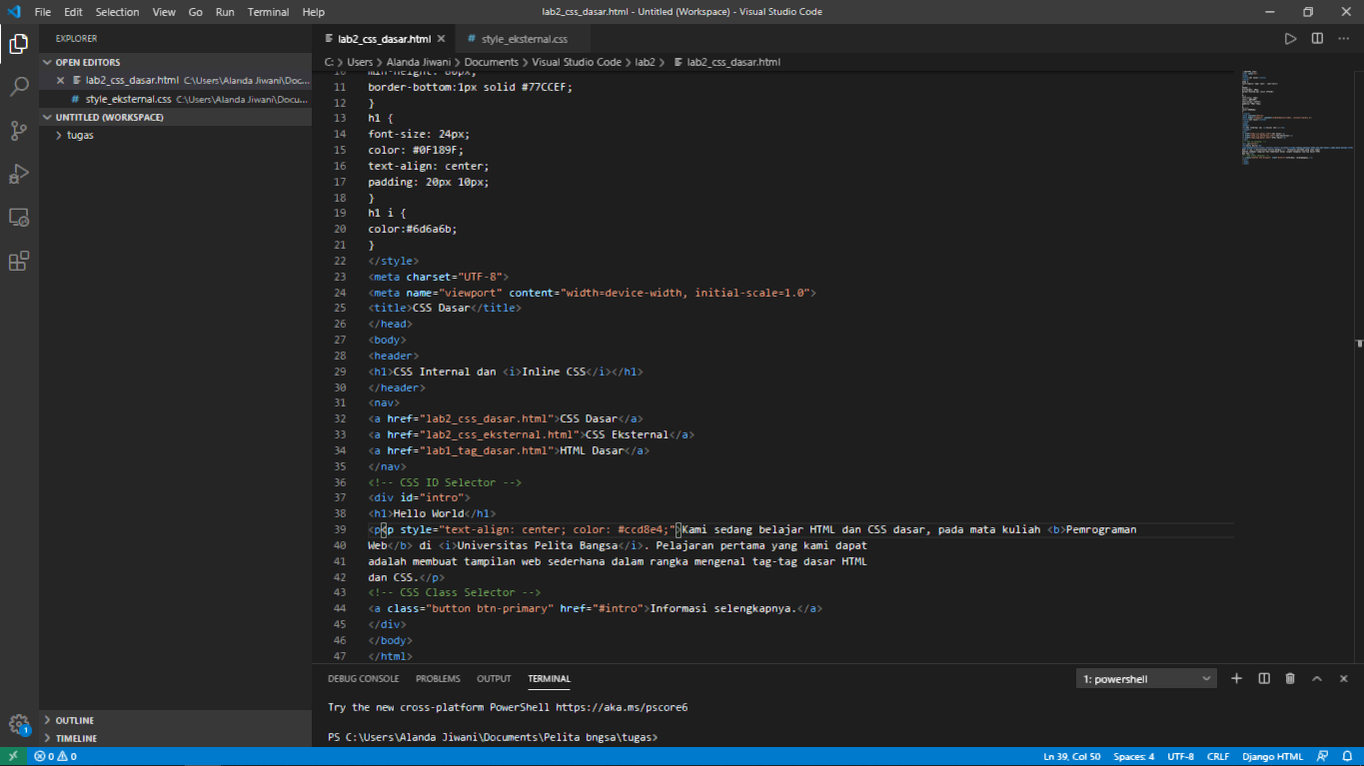Create a new terminal with plus icon
This screenshot has height=766, width=1364.
point(1236,678)
